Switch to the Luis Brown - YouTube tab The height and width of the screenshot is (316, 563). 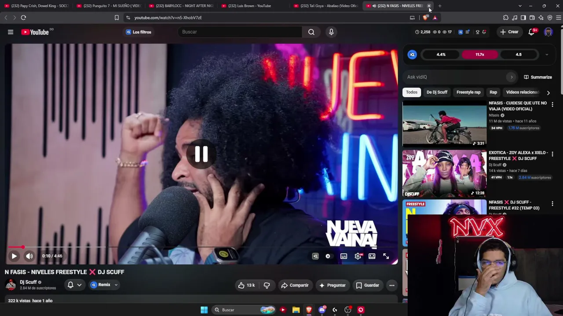pyautogui.click(x=253, y=6)
